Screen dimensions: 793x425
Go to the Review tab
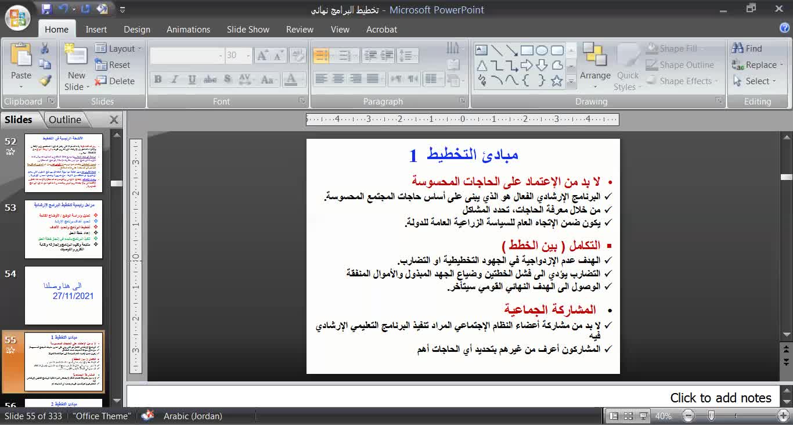pos(300,29)
